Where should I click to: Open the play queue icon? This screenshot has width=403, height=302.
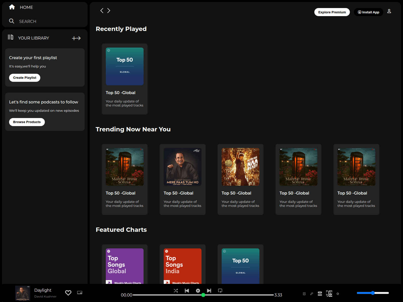[320, 294]
